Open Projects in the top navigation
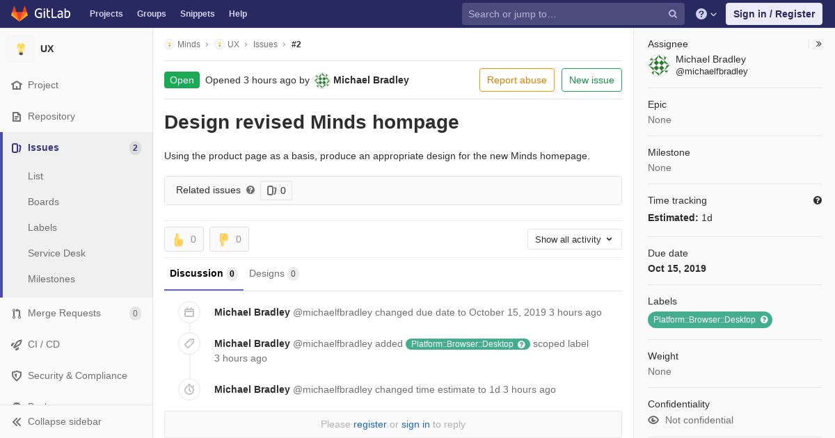This screenshot has width=835, height=438. [106, 14]
